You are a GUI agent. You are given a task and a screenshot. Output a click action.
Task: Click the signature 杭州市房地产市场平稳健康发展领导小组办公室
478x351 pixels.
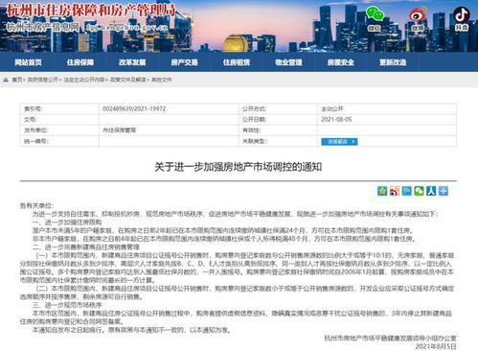390,339
